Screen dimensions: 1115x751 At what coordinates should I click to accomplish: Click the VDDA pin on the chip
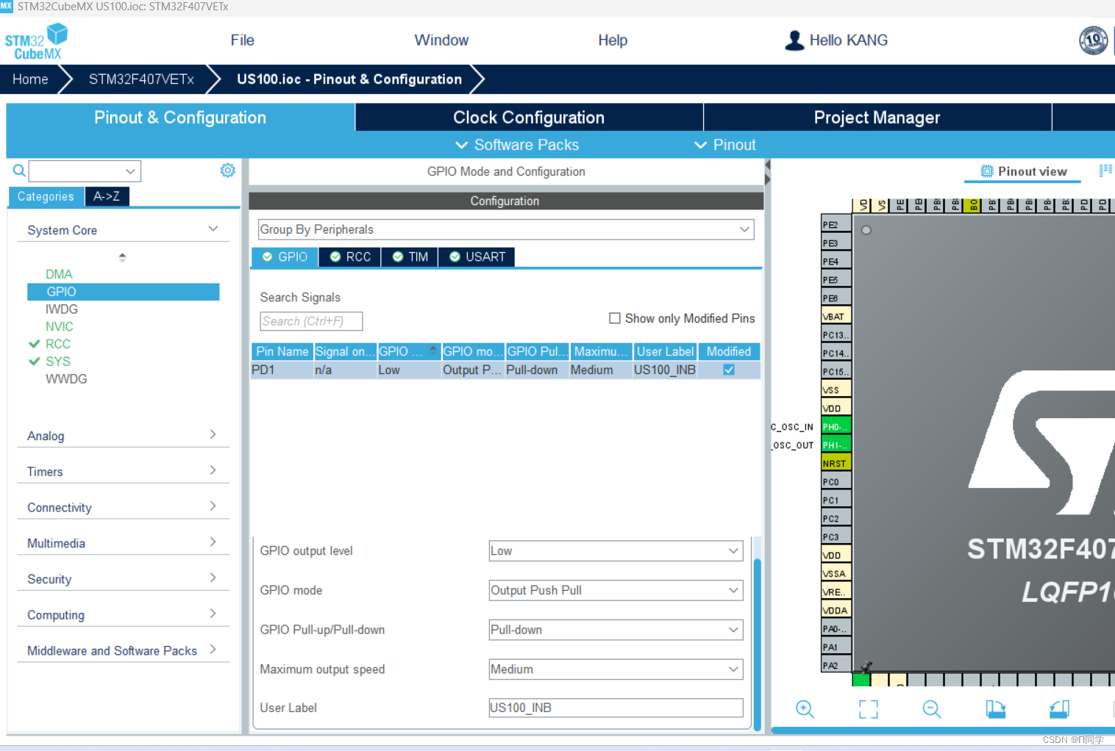(836, 611)
